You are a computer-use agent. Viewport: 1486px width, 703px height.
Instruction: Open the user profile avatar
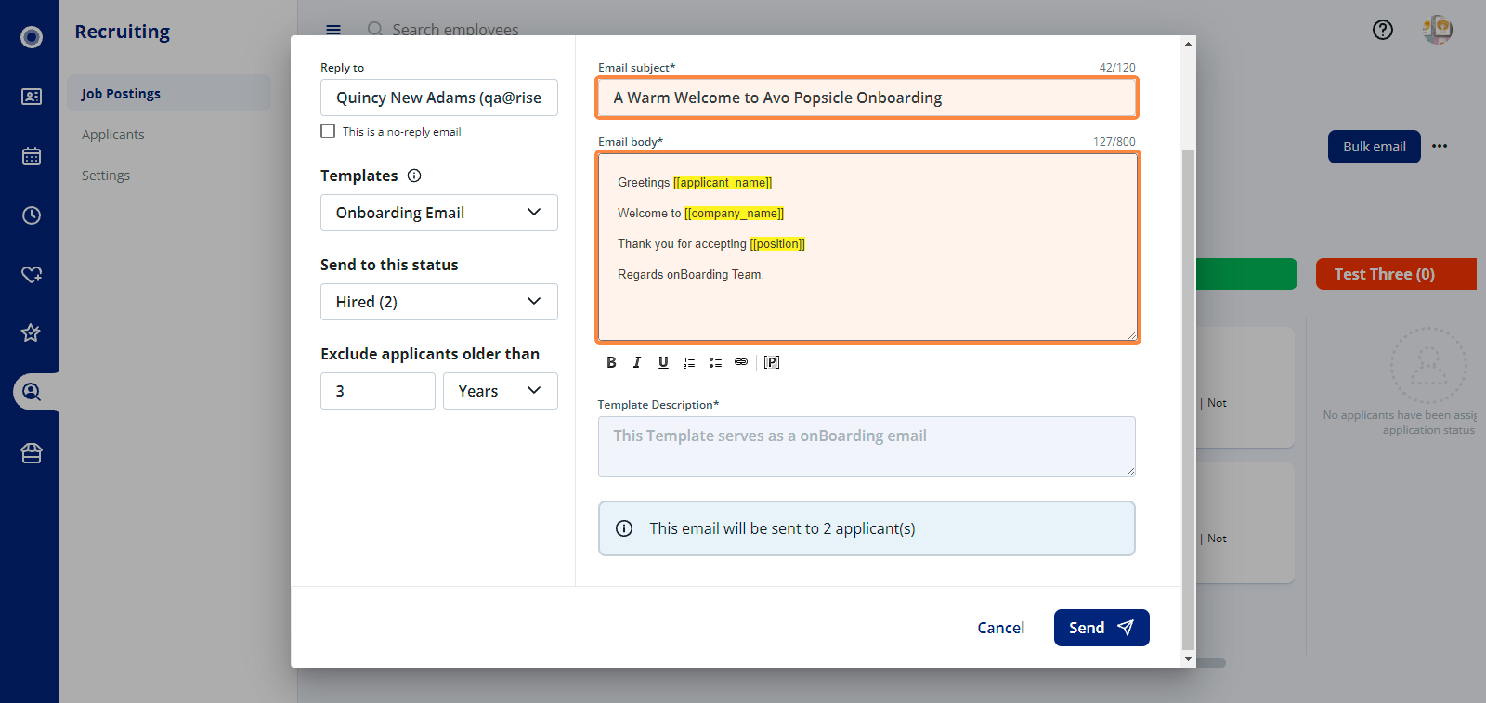tap(1437, 29)
